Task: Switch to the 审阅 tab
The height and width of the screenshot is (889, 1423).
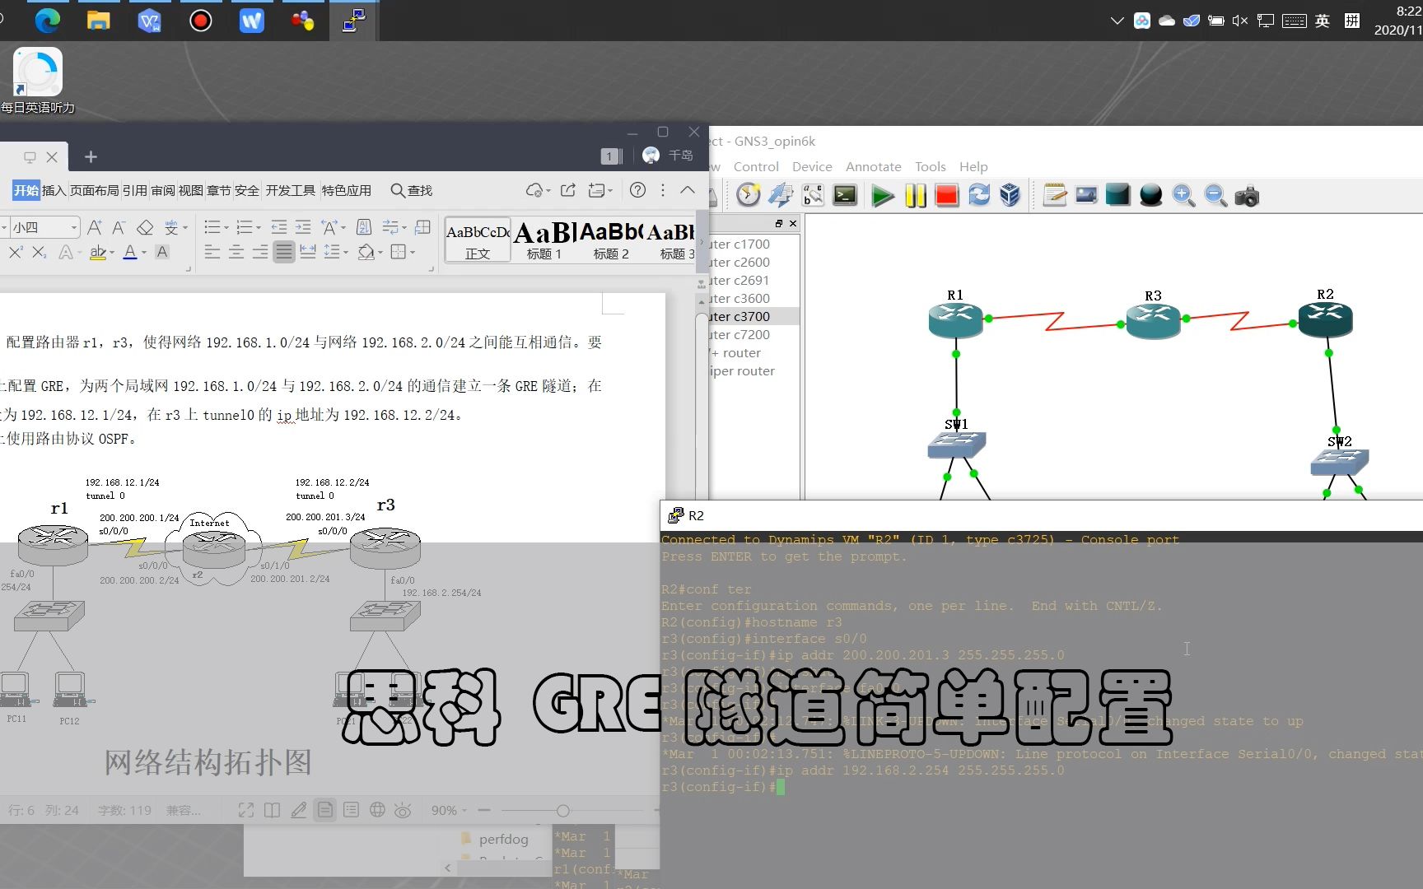Action: [x=163, y=190]
